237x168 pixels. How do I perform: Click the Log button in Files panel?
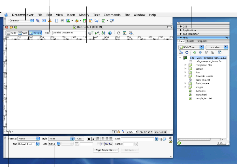pyautogui.click(x=221, y=143)
